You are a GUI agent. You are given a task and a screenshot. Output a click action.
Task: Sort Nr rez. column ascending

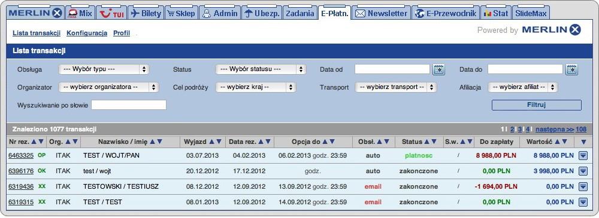coord(34,142)
